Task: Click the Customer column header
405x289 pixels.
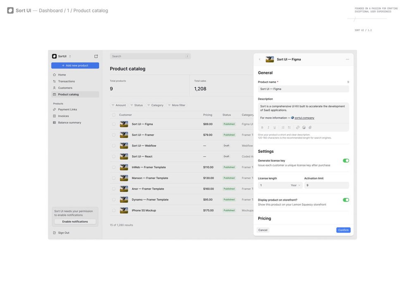Action: pos(125,115)
